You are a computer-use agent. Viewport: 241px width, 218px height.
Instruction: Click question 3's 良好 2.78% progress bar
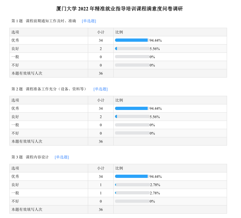pos(132,185)
